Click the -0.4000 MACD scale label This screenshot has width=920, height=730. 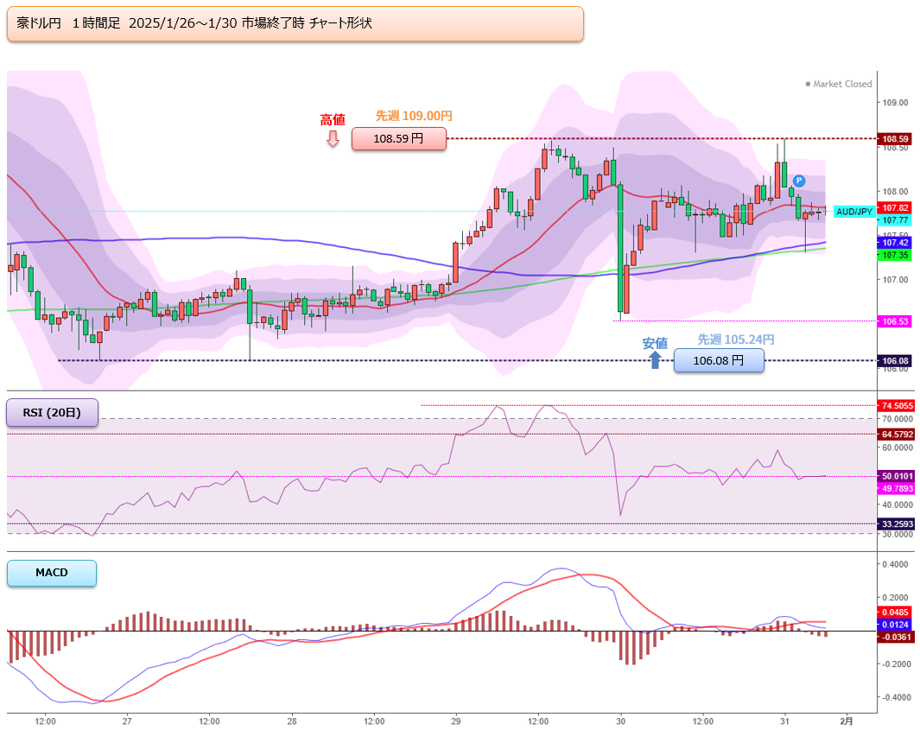895,697
